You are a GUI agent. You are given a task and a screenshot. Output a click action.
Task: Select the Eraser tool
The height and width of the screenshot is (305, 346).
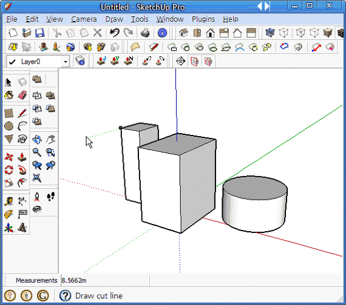coord(22,95)
